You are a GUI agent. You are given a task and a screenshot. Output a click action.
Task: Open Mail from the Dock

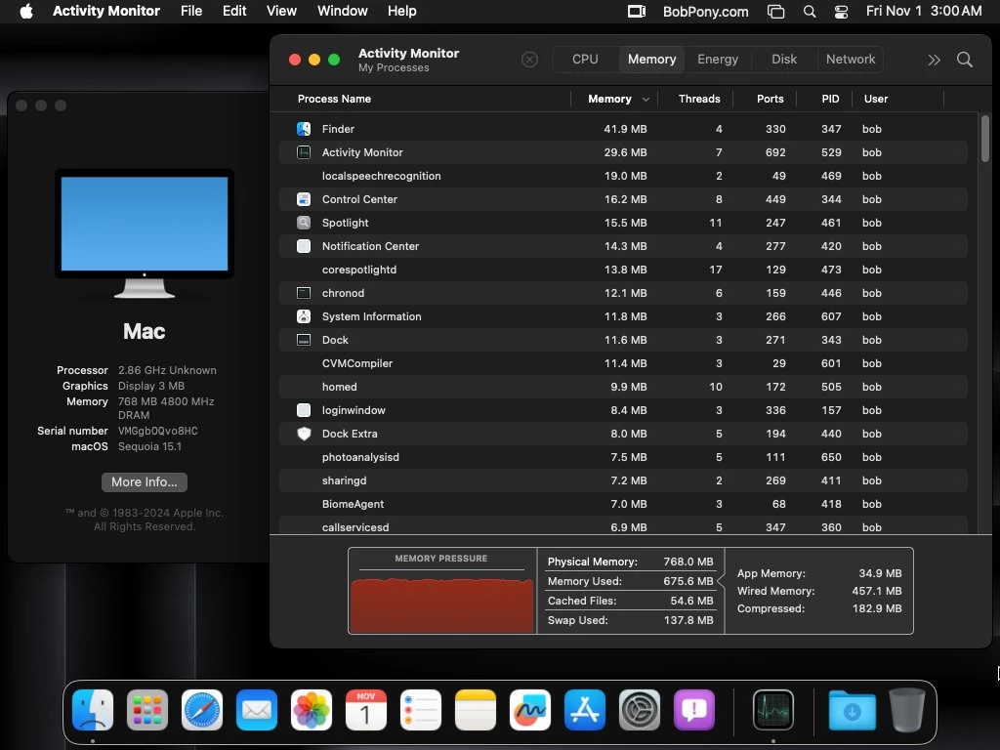tap(257, 710)
